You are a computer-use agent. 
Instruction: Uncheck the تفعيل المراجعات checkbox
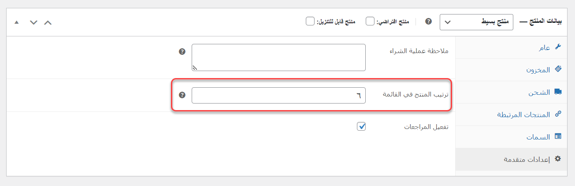coord(361,126)
